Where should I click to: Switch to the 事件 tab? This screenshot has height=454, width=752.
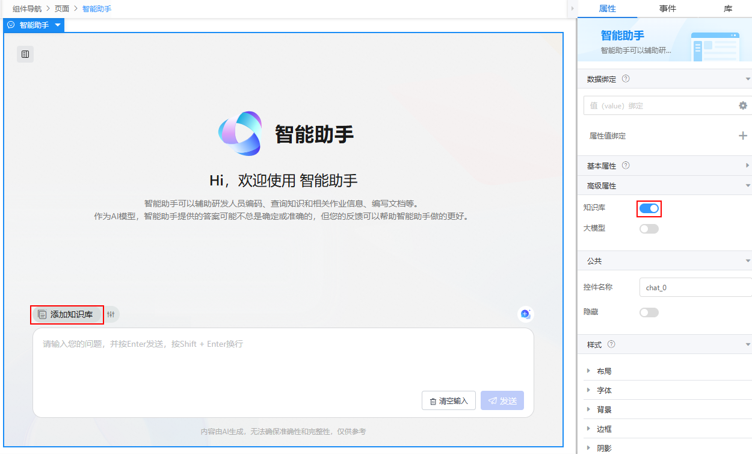pos(668,8)
